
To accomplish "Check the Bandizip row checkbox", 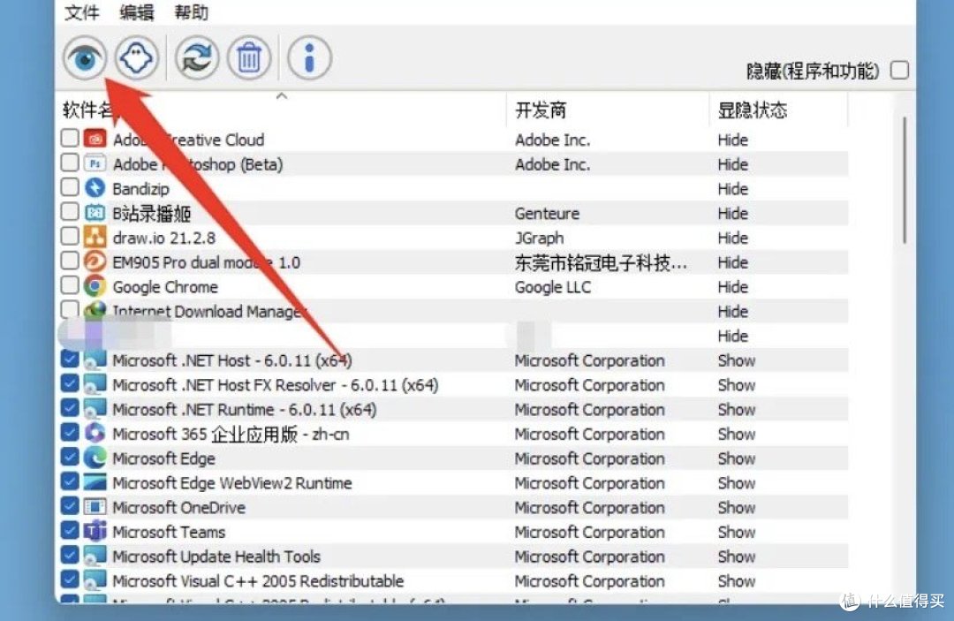I will [x=70, y=186].
